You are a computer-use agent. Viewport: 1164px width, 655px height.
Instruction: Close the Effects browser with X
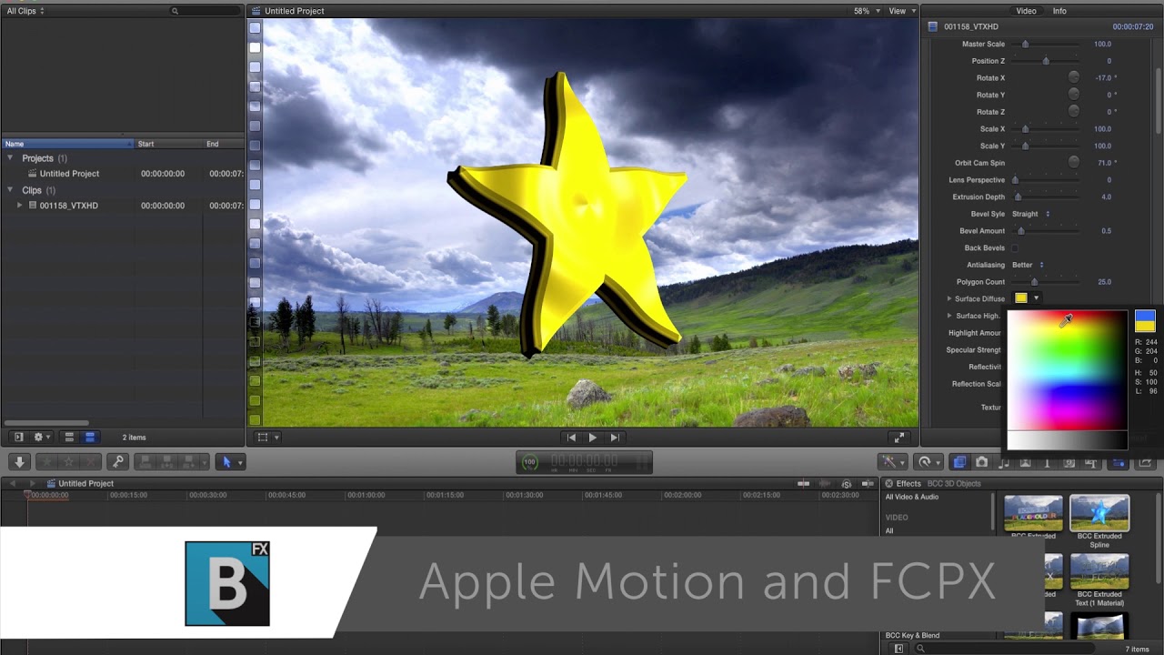pos(888,484)
